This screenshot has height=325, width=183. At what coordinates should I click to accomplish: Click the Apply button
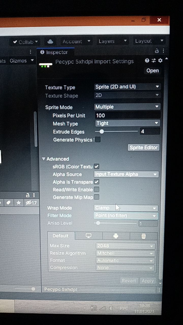click(148, 281)
